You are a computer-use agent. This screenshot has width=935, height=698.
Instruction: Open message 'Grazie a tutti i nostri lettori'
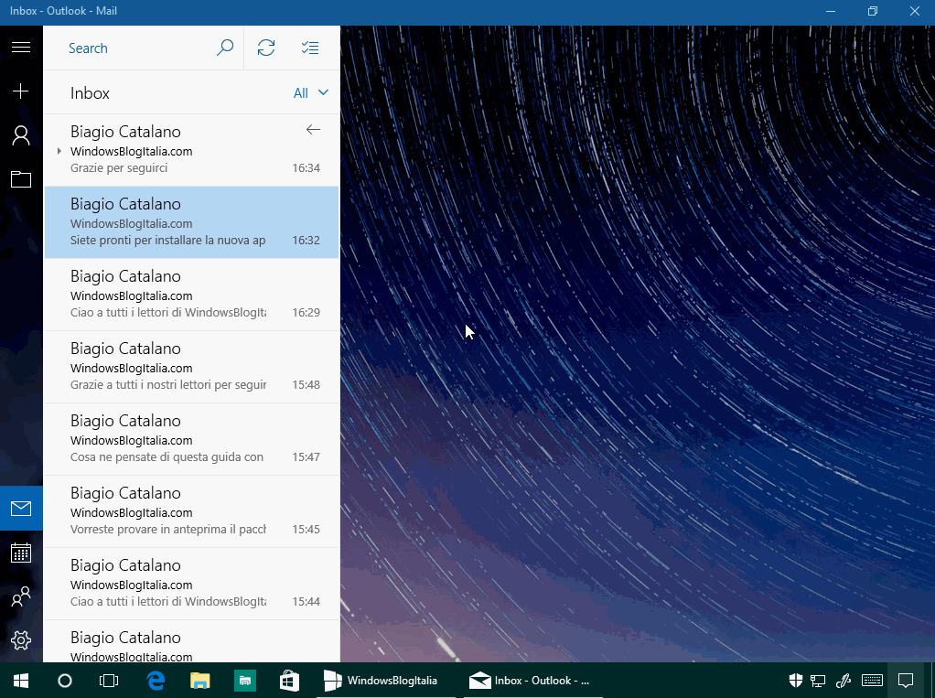[x=192, y=367]
